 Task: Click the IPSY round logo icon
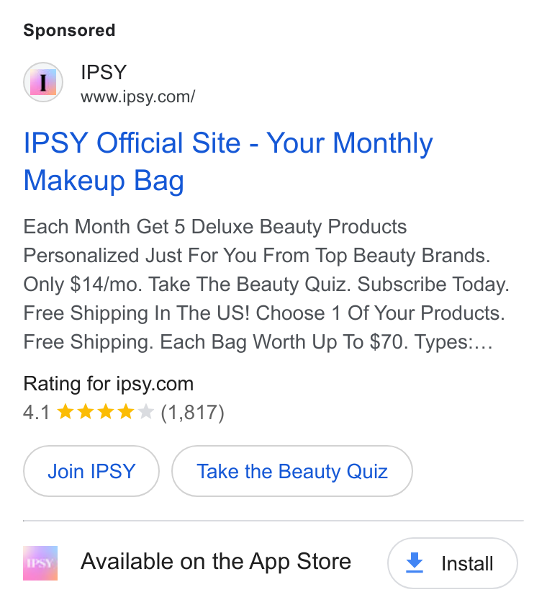43,82
